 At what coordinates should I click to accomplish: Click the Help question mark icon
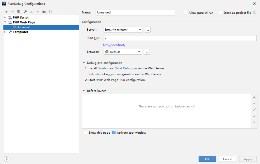click(x=7, y=159)
